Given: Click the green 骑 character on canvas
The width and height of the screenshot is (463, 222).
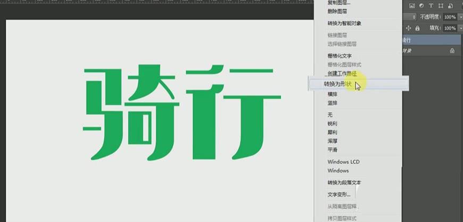Looking at the screenshot, I should pyautogui.click(x=131, y=112).
